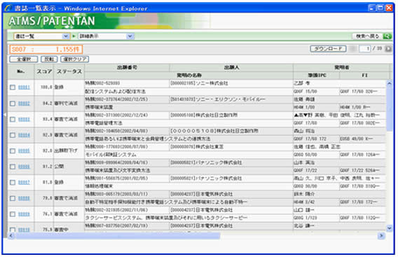Click applicant 株式会社東芝 in row 00005
This screenshot has height=257, width=398.
197,146
